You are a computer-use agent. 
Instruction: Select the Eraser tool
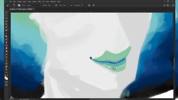6,42
